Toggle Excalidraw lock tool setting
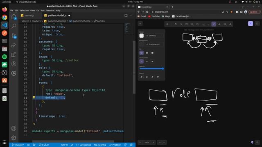The image size is (262, 147). point(167,24)
